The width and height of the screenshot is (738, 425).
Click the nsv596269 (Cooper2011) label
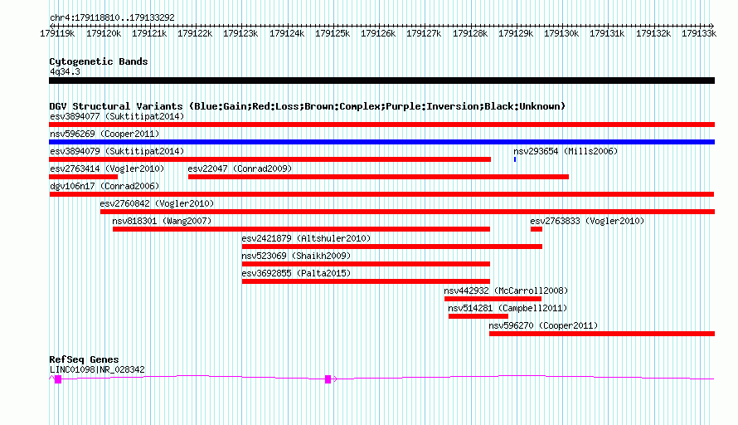coord(104,134)
